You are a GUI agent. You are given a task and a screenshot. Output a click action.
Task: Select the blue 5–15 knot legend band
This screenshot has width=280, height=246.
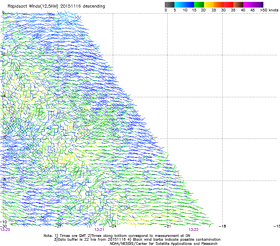coord(184,5)
